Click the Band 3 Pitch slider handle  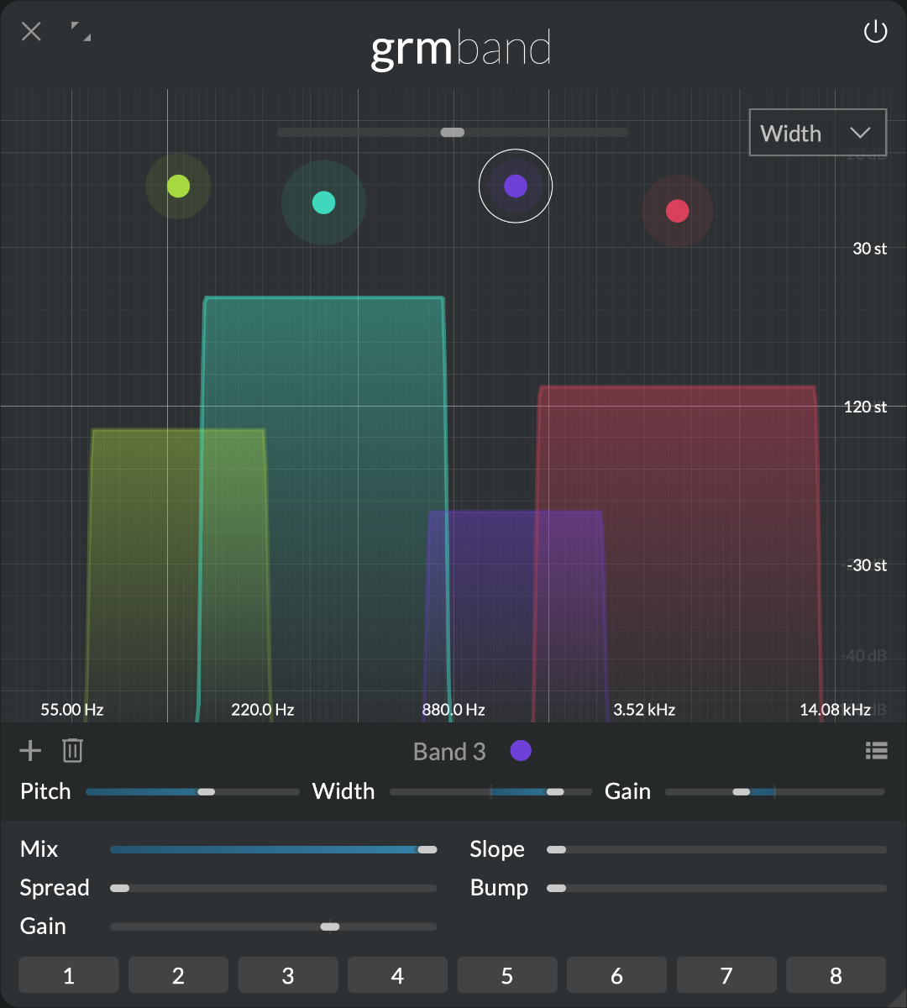point(206,792)
